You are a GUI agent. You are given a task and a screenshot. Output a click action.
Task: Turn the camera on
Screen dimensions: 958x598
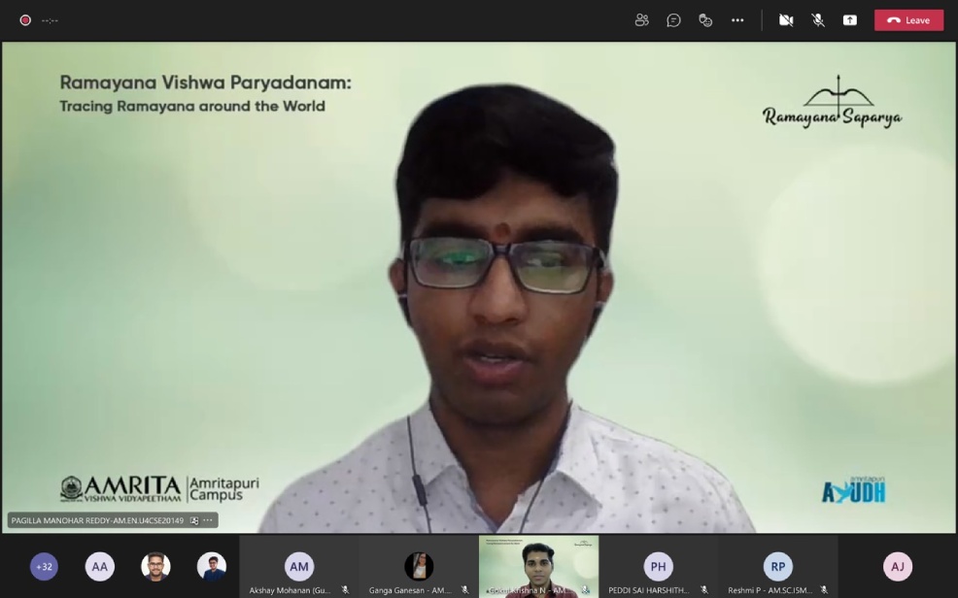click(786, 20)
